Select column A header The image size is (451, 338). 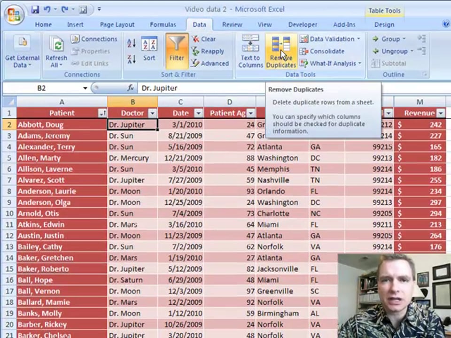[x=62, y=102]
